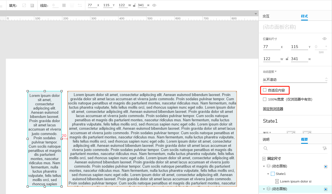
Task: Open the 从不滚动 scroll dropdown
Action: (x=295, y=80)
